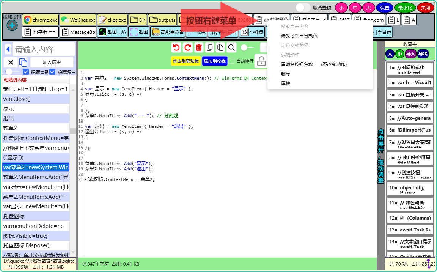
Task: Open the blue 设置 button
Action: 385,8
